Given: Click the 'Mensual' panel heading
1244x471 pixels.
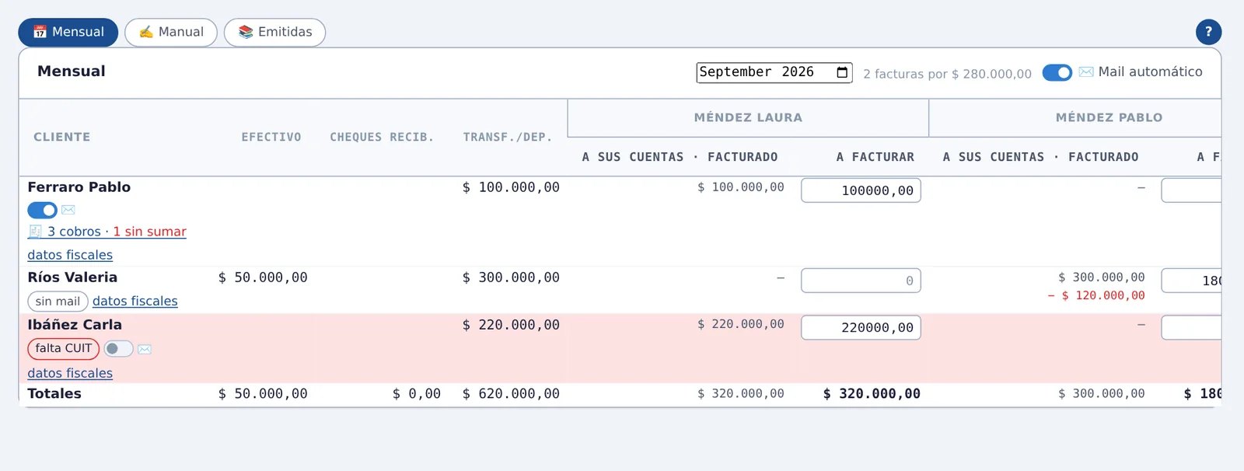Looking at the screenshot, I should pos(72,72).
